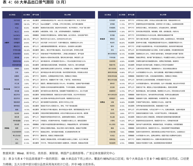
Task: Click the "宠物用品" product cell
Action: coord(112,139)
